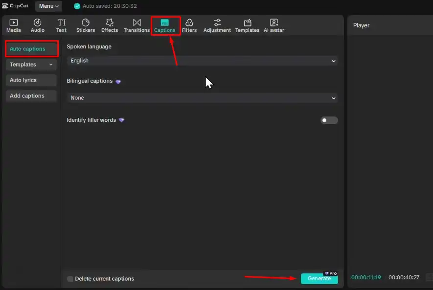Click the current playback timecode
433x290 pixels.
pyautogui.click(x=365, y=277)
